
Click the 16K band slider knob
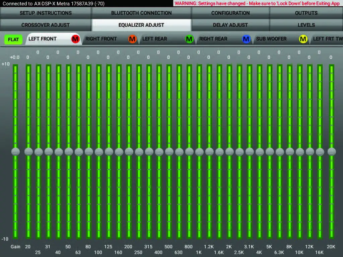click(320, 152)
